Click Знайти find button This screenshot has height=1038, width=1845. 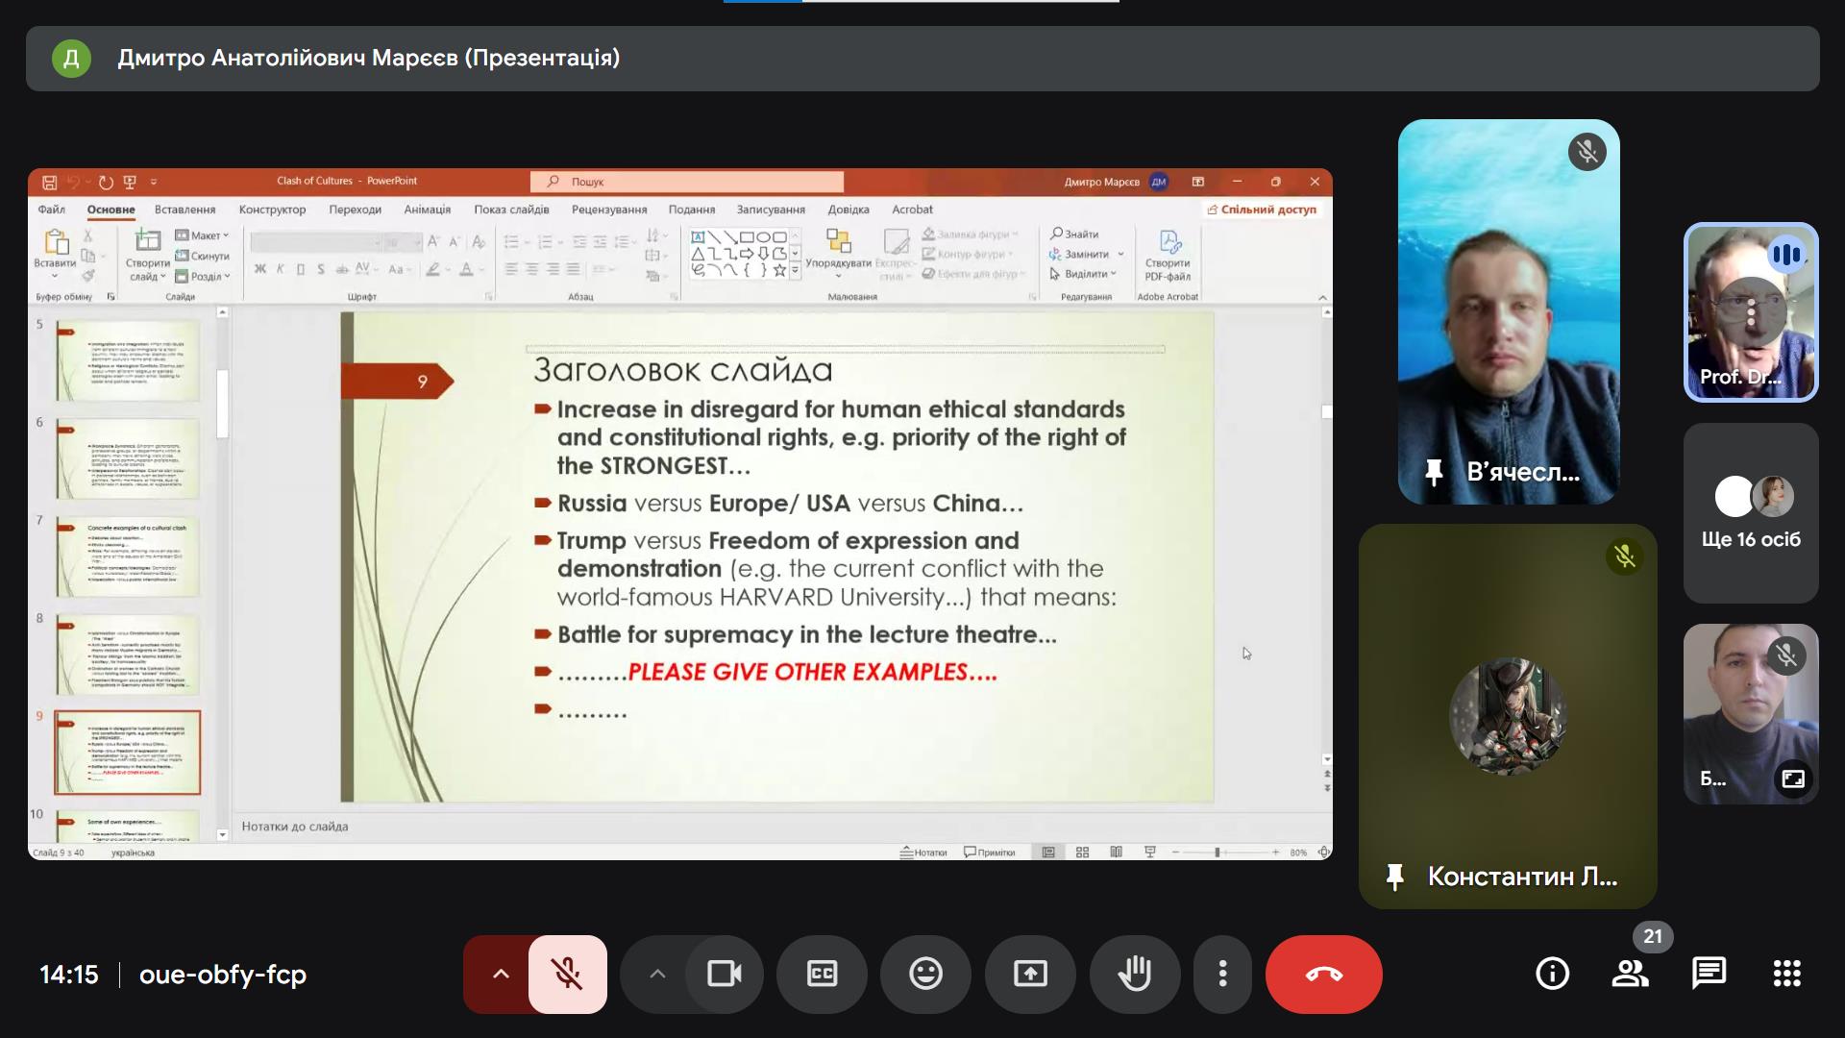[x=1074, y=234]
